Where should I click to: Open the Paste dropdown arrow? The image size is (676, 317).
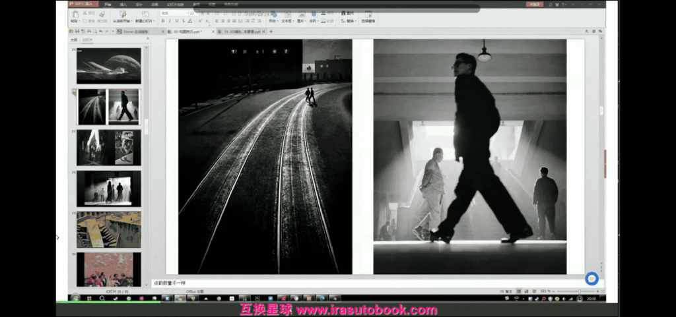(x=79, y=20)
